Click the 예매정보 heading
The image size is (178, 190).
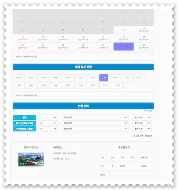pyautogui.click(x=58, y=147)
